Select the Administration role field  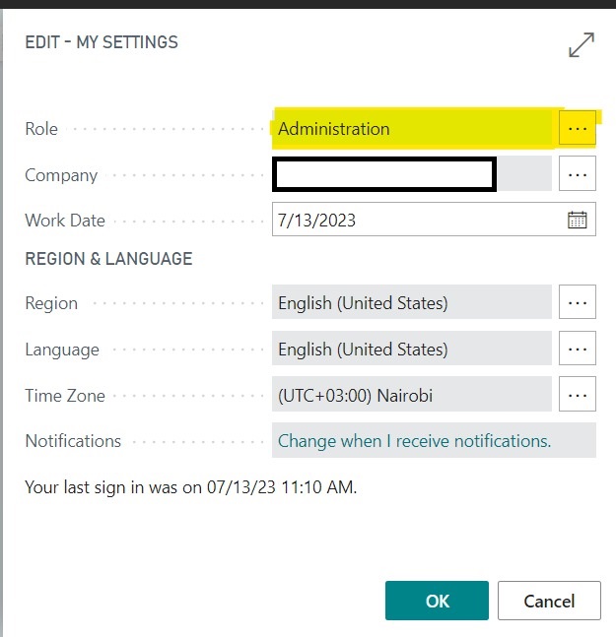click(412, 128)
